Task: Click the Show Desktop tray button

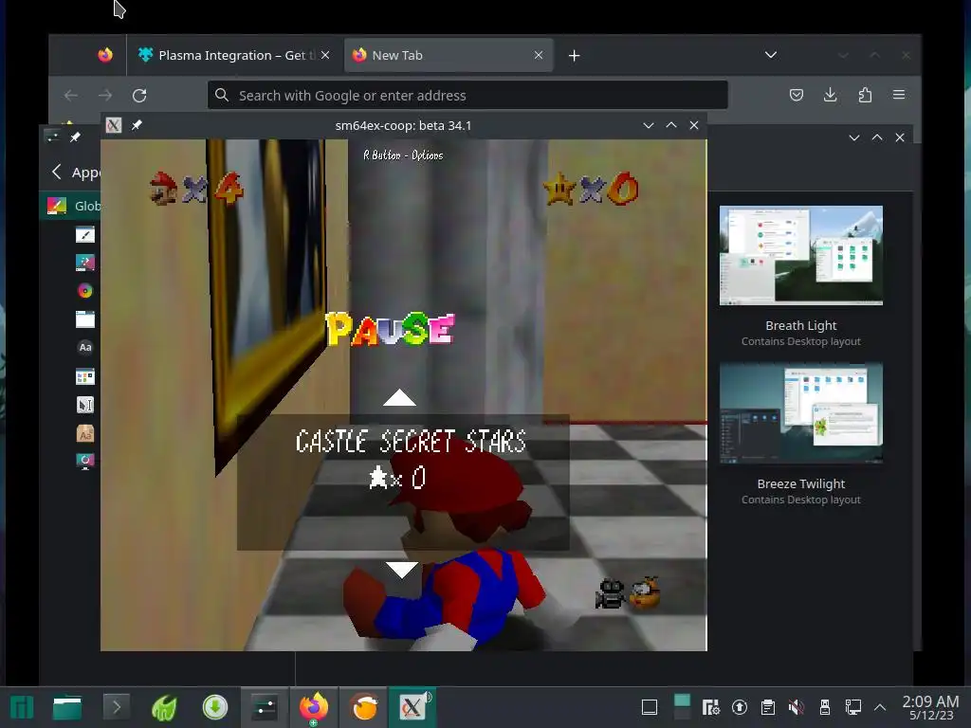Action: (x=650, y=707)
